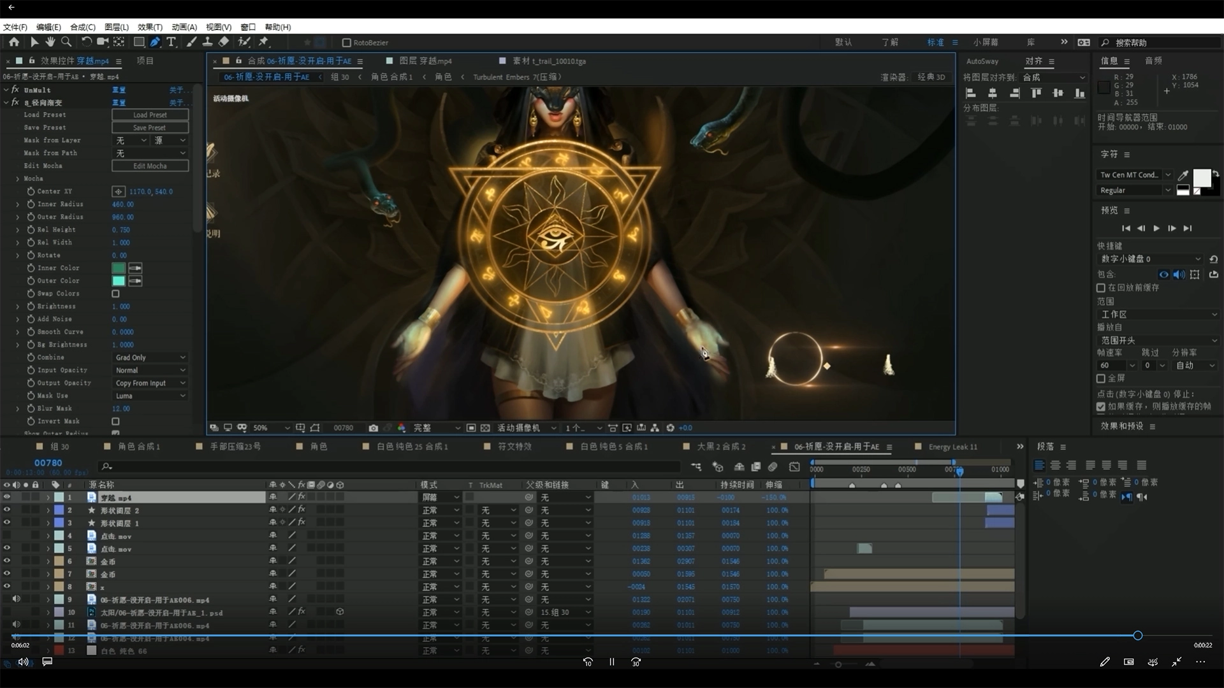The width and height of the screenshot is (1224, 688).
Task: Select the Zoom magnifier tool
Action: pos(66,42)
